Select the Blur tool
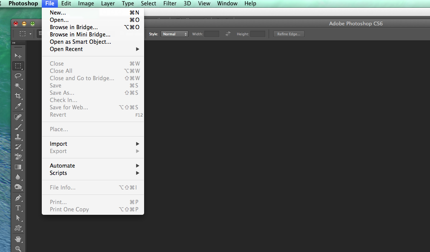Screen dimensions: 430x252 pyautogui.click(x=18, y=177)
